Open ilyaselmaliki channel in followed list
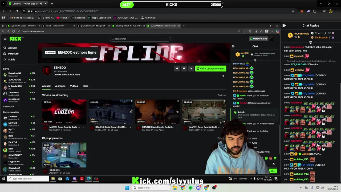The image size is (341, 192). (x=19, y=74)
